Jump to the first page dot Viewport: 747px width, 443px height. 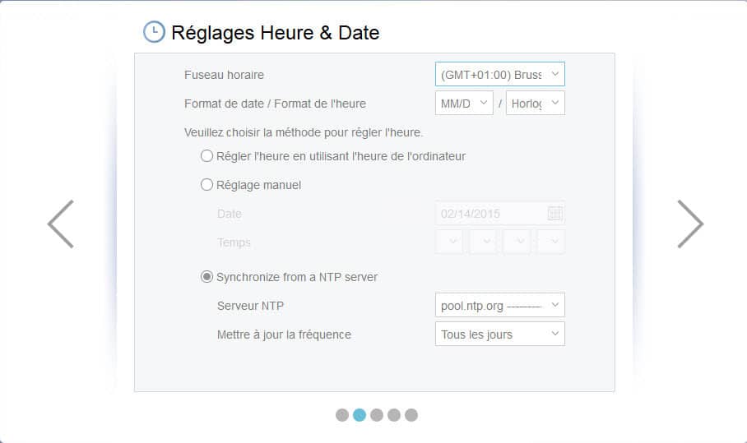pos(342,415)
